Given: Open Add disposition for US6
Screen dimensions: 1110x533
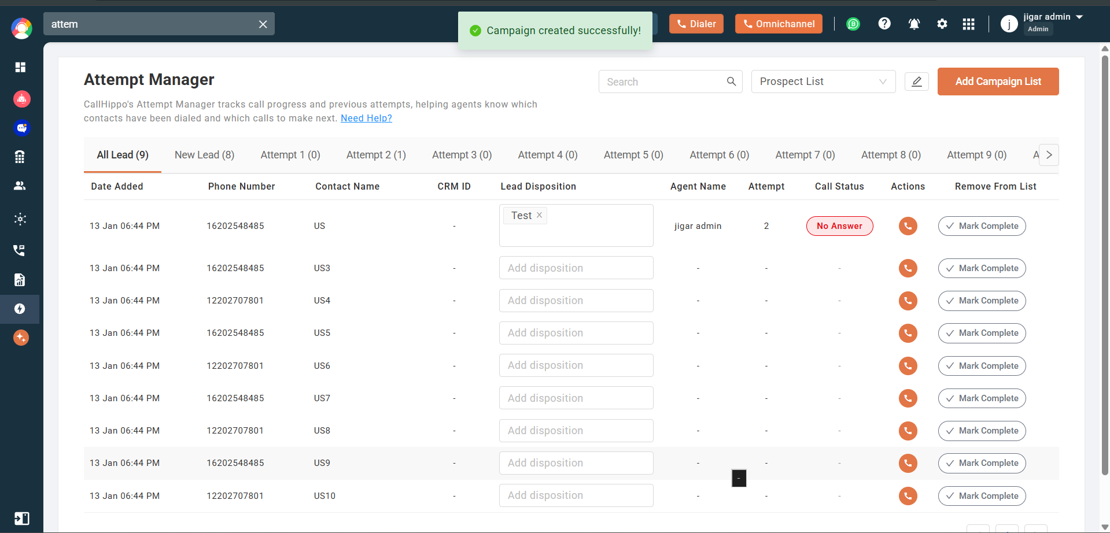Looking at the screenshot, I should point(576,365).
